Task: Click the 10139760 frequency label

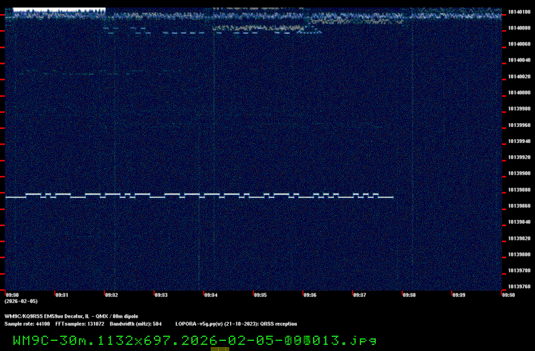Action: 519,287
